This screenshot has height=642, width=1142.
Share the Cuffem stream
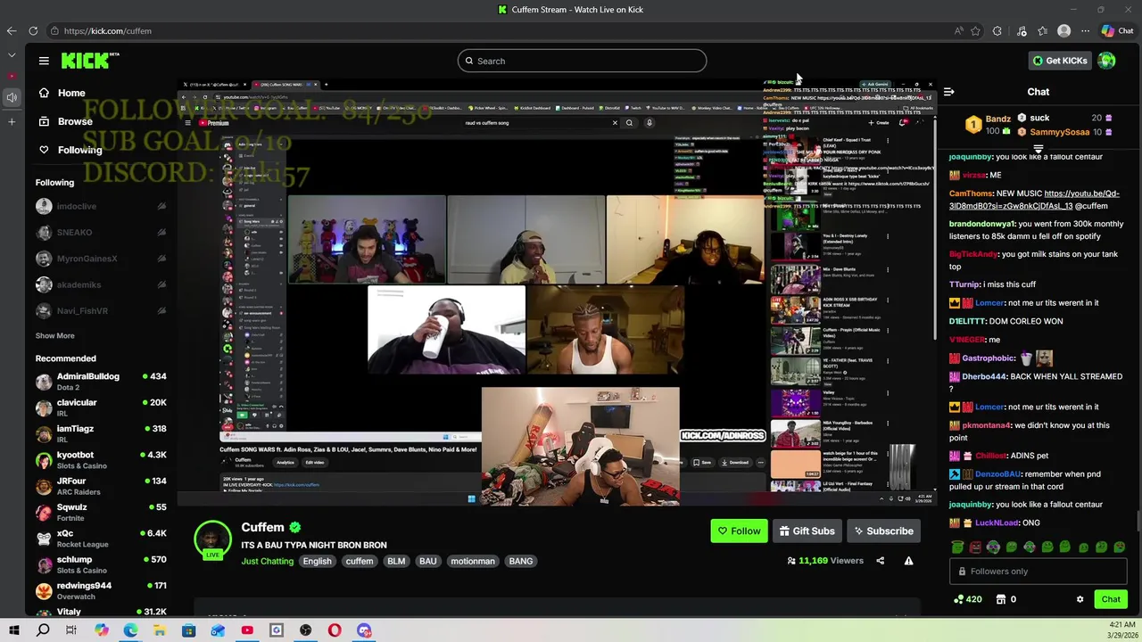coord(880,561)
